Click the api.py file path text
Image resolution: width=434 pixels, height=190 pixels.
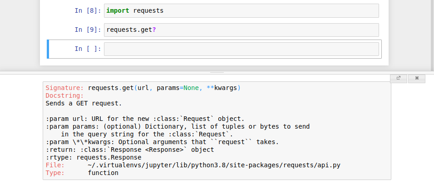tap(214, 165)
